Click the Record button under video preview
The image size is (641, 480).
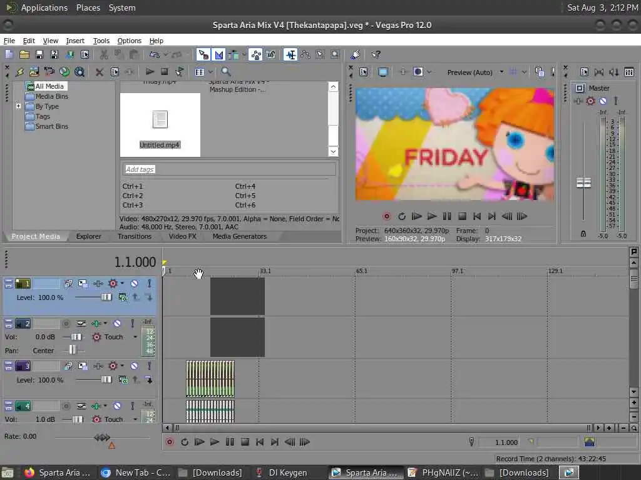386,216
